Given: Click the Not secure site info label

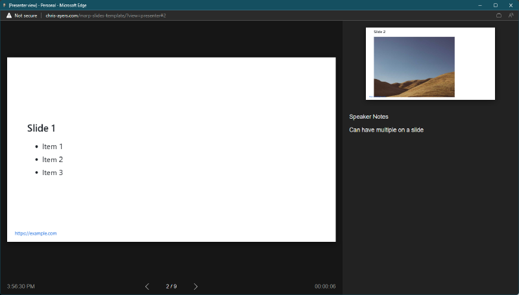Looking at the screenshot, I should coord(26,15).
